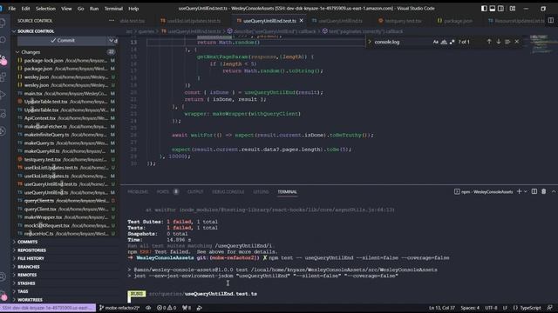This screenshot has height=313, width=558.
Task: Toggle Match Case in find widget
Action: point(436,42)
